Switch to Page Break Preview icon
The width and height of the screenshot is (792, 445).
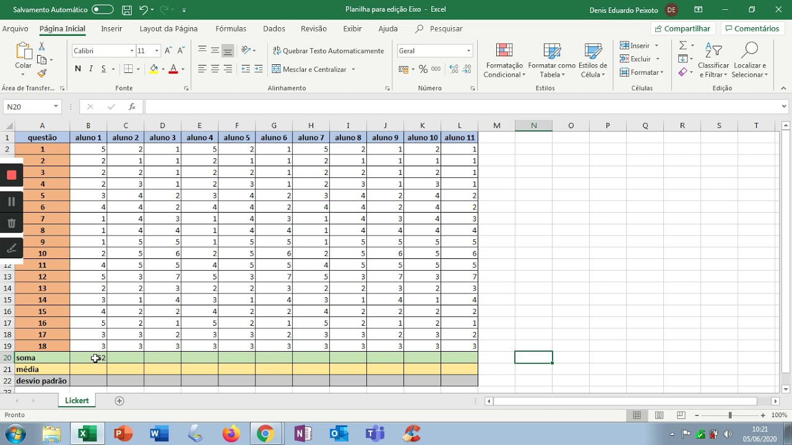point(681,415)
